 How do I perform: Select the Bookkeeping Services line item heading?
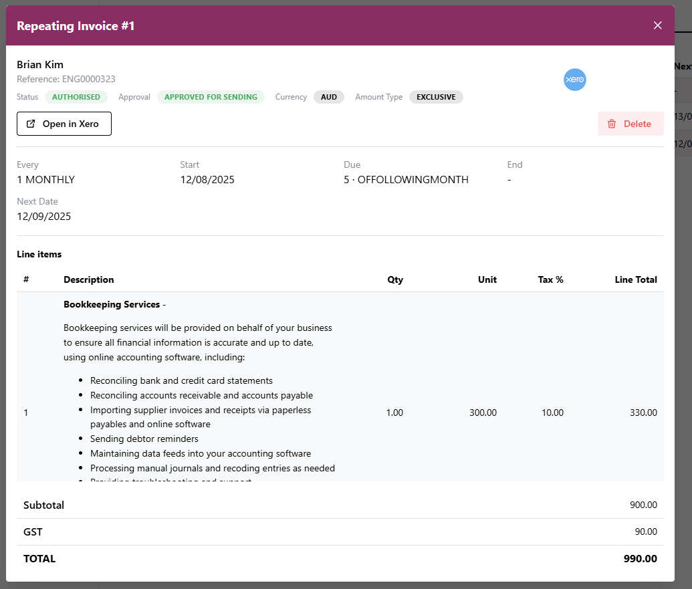112,304
